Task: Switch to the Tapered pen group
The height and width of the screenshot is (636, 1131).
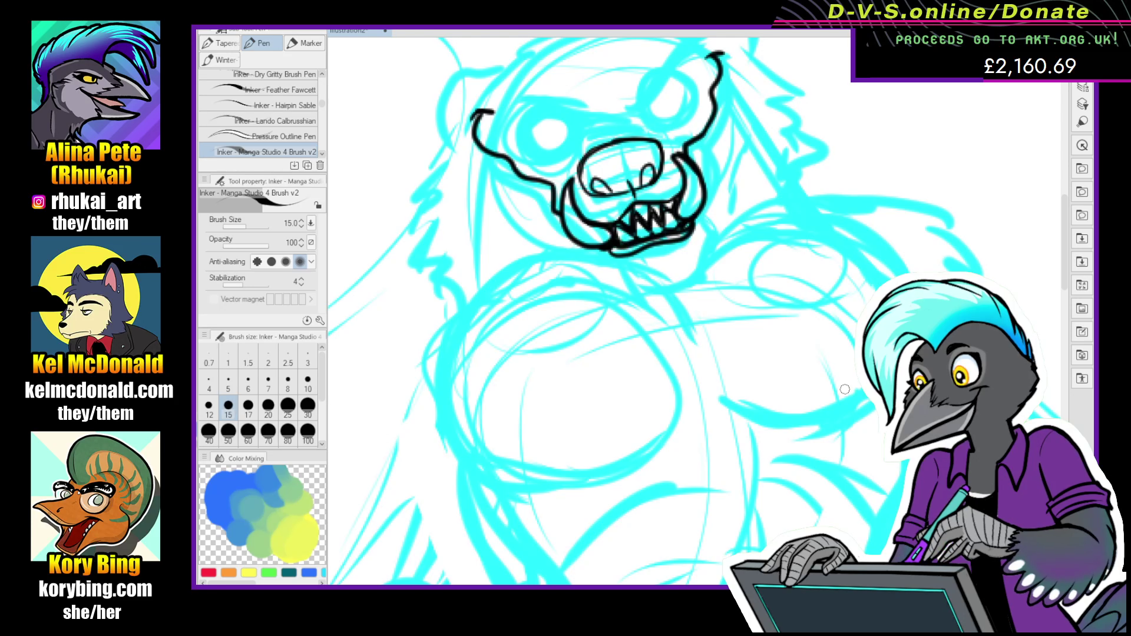Action: tap(220, 43)
